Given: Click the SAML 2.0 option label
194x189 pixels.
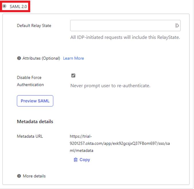Looking at the screenshot, I should (x=19, y=6).
